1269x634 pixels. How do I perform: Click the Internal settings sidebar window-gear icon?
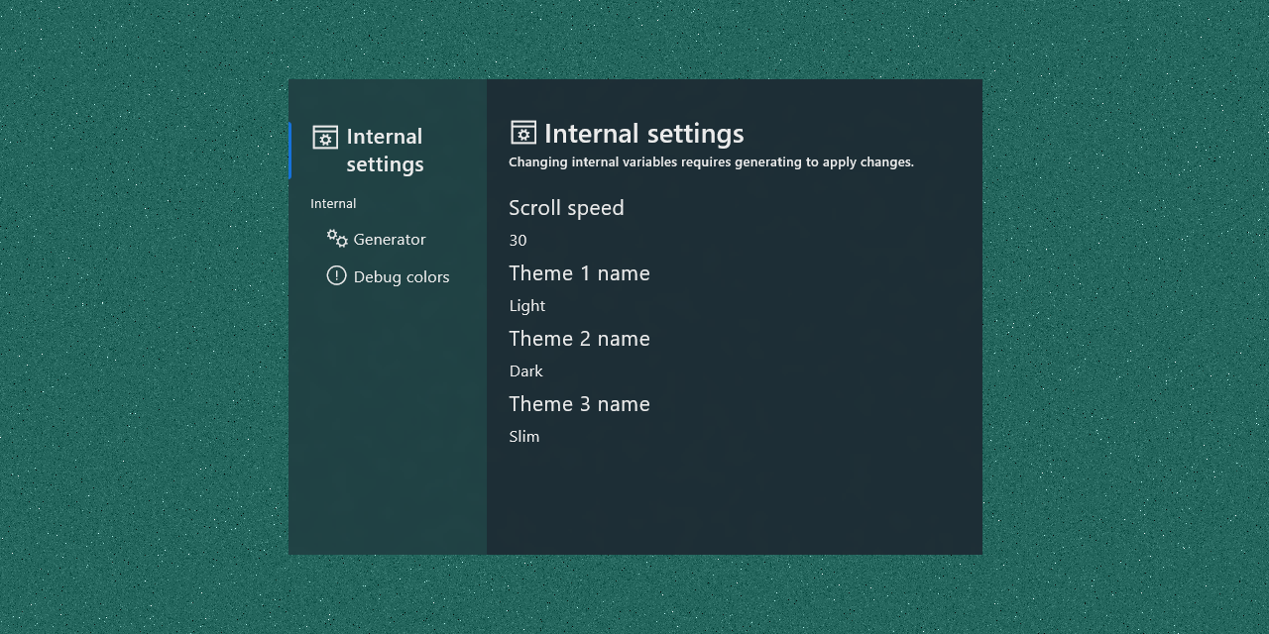click(x=325, y=137)
